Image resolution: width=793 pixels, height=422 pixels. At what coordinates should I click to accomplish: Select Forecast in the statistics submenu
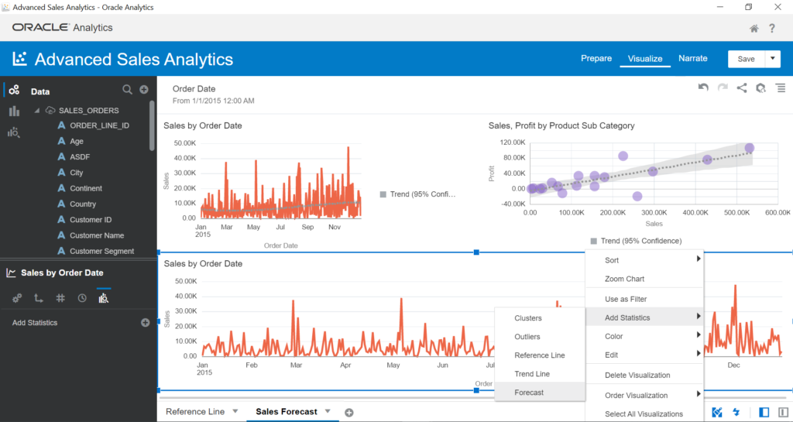pyautogui.click(x=540, y=392)
